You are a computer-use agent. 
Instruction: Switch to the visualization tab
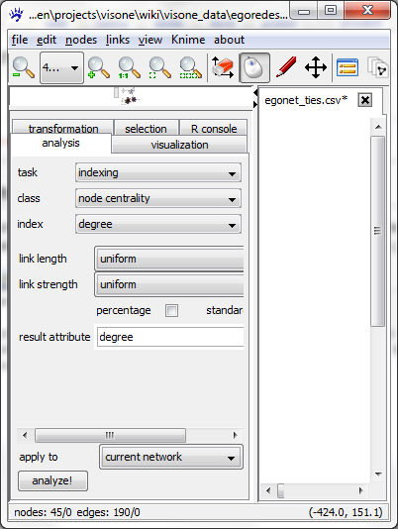pyautogui.click(x=179, y=145)
